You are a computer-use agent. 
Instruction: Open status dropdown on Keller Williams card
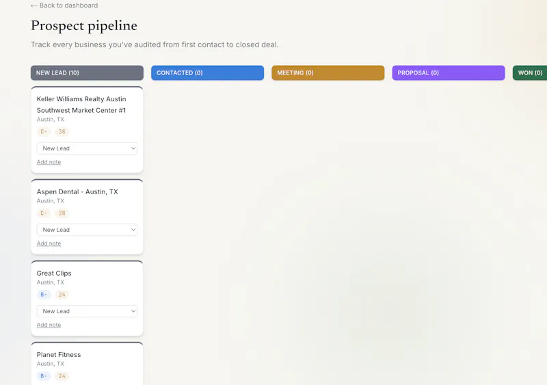pos(87,148)
